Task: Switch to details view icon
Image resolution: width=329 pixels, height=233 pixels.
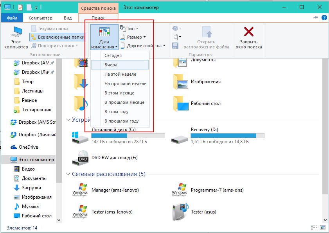Action: [x=314, y=228]
